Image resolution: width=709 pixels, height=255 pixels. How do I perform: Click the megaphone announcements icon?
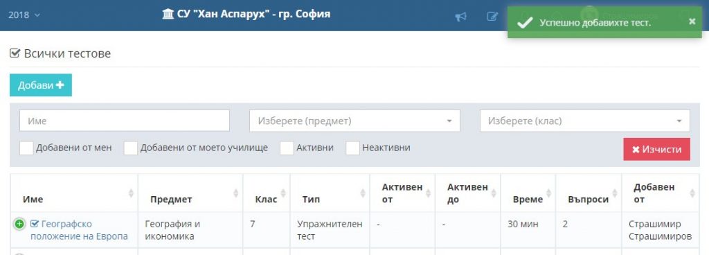tap(460, 17)
